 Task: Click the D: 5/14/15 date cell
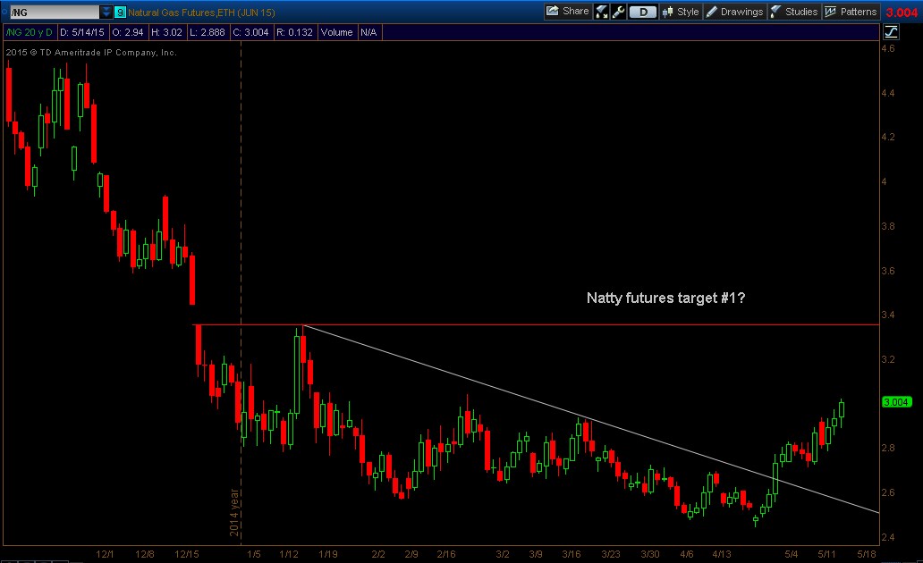click(82, 32)
